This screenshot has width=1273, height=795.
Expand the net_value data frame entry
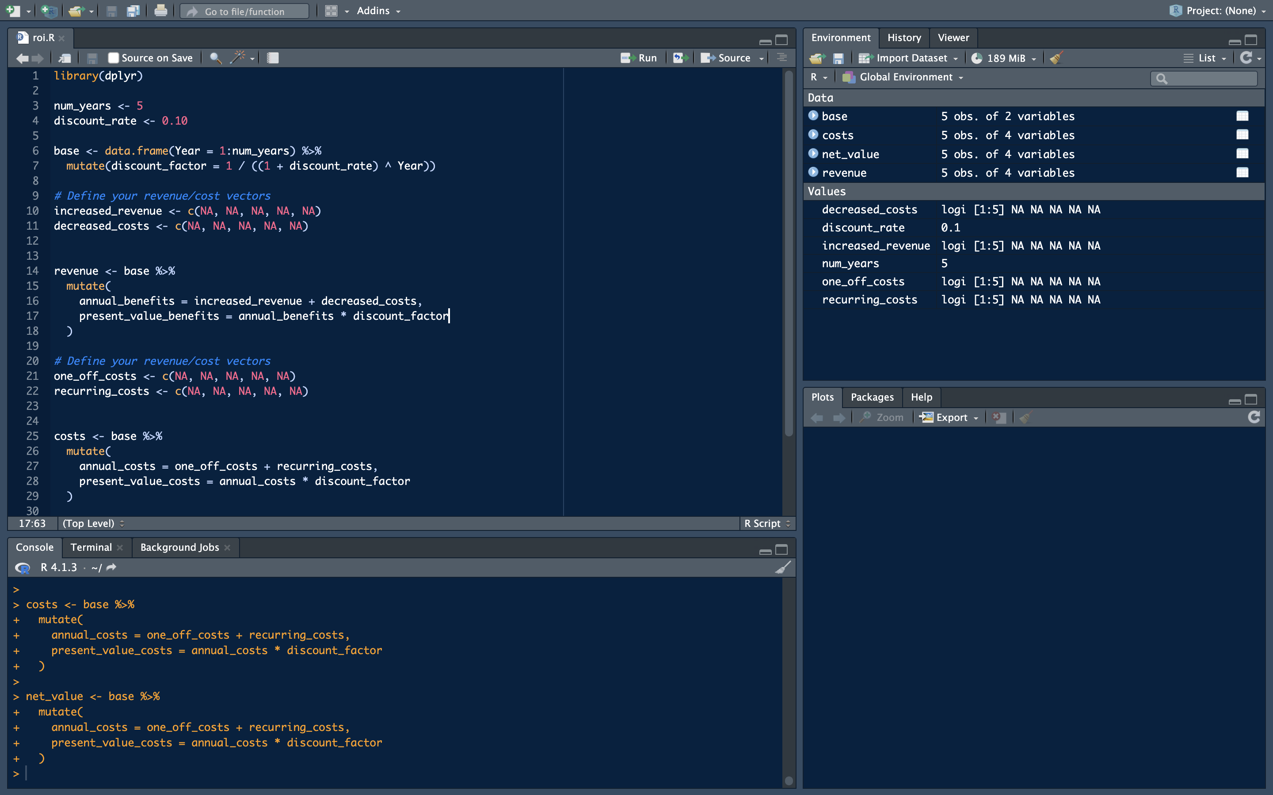coord(813,154)
